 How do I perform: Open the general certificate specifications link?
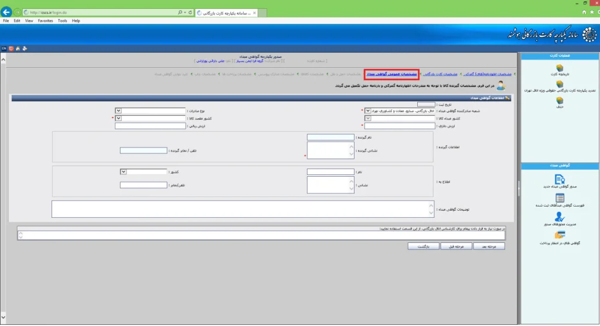391,74
